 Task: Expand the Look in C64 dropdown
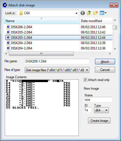pyautogui.click(x=48, y=13)
